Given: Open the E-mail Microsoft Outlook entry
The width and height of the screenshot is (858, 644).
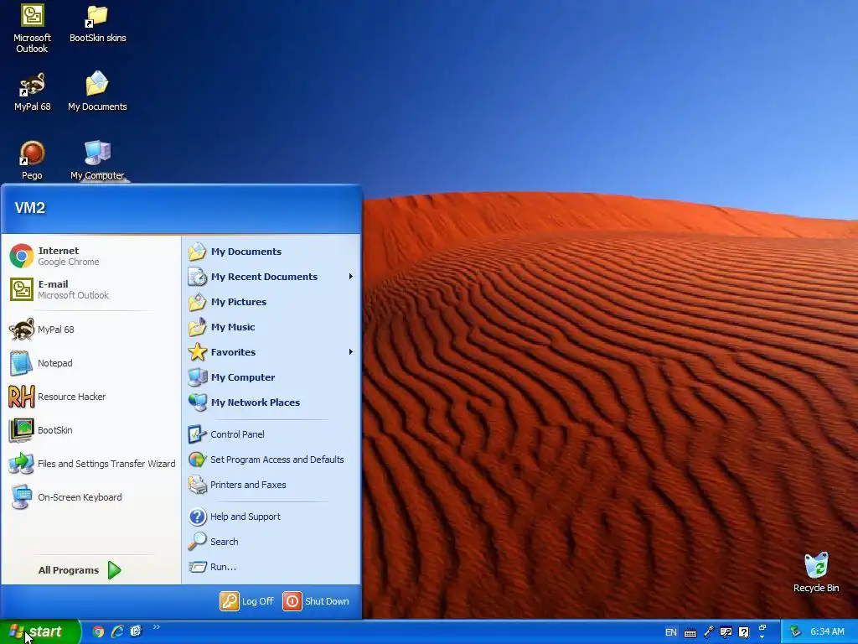Looking at the screenshot, I should point(90,289).
